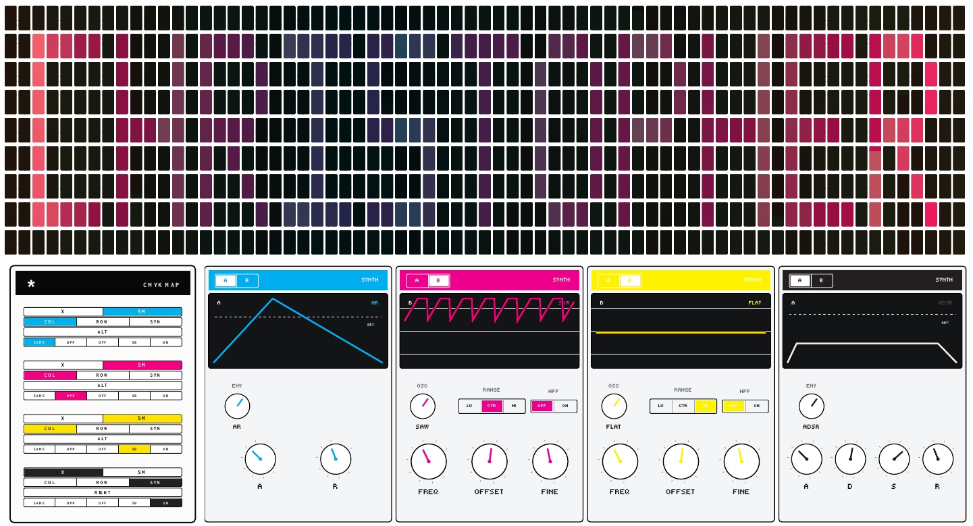Switch magenta synth to tab A
Image resolution: width=973 pixels, height=526 pixels.
[x=417, y=280]
